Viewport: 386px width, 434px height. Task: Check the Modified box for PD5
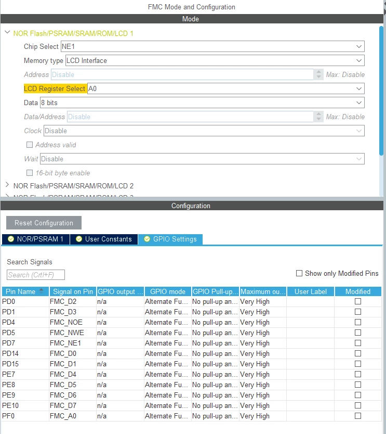point(358,333)
